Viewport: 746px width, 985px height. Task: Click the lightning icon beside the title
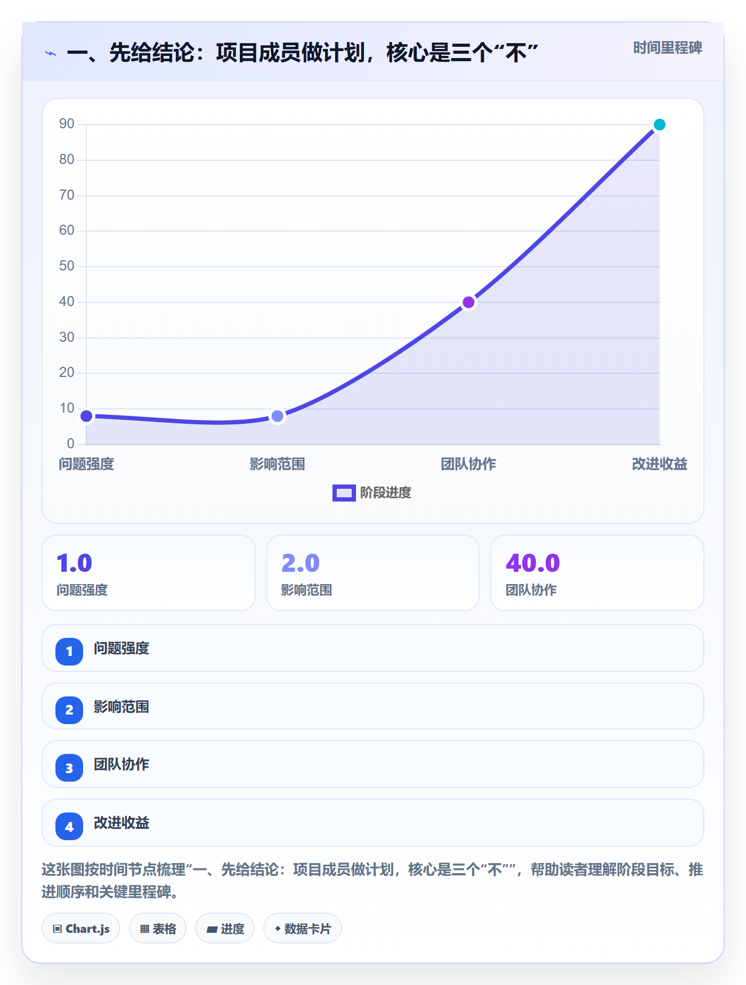(51, 53)
